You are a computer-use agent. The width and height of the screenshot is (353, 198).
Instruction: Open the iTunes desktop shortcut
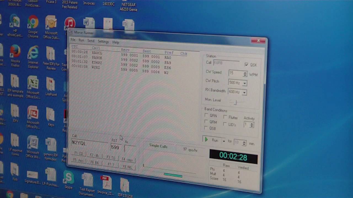coord(70,24)
